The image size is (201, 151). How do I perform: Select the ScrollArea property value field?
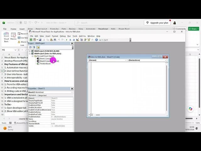[x=62, y=121]
